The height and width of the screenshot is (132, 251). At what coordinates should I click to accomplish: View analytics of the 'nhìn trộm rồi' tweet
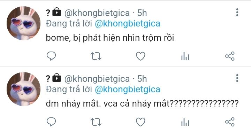click(185, 56)
